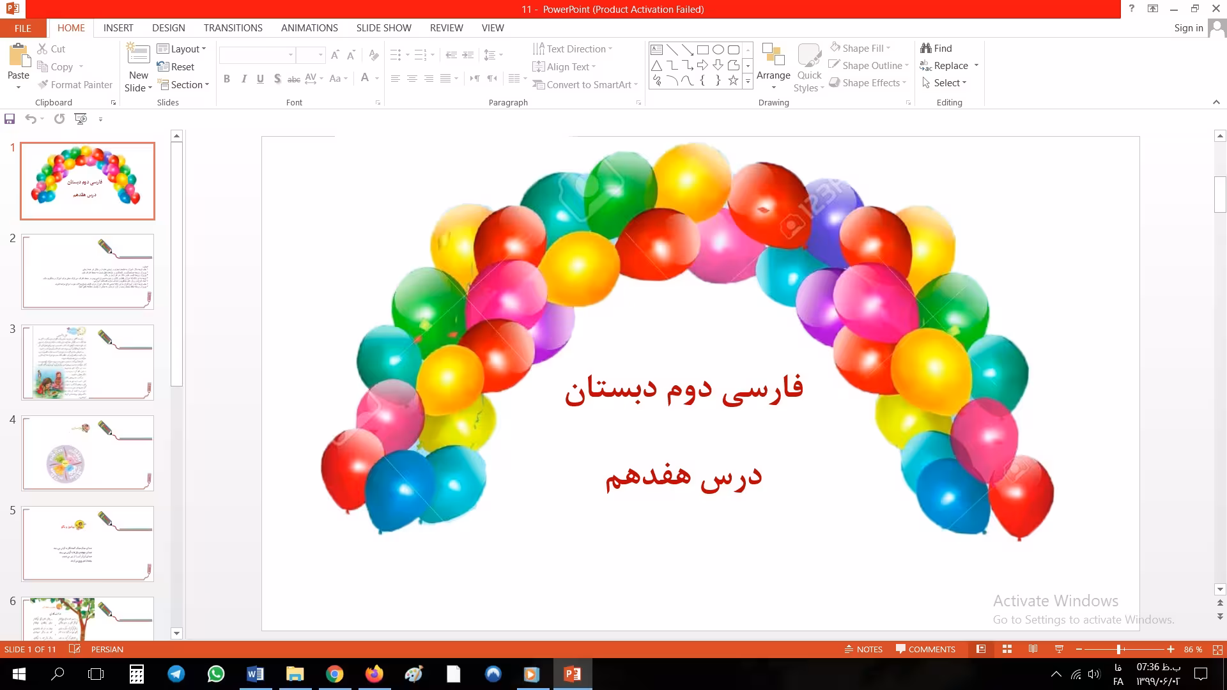The width and height of the screenshot is (1227, 690).
Task: Toggle Underline formatting
Action: (x=260, y=79)
